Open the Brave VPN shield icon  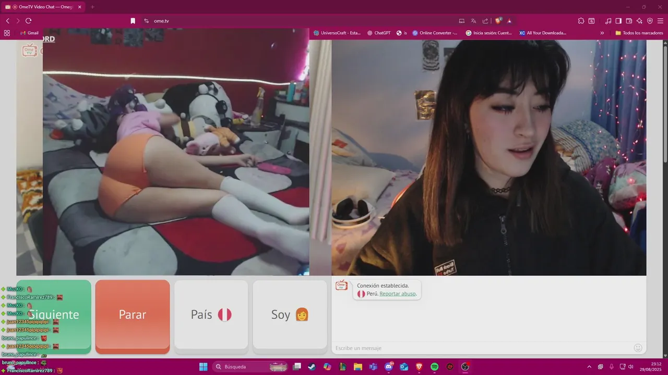pos(650,21)
